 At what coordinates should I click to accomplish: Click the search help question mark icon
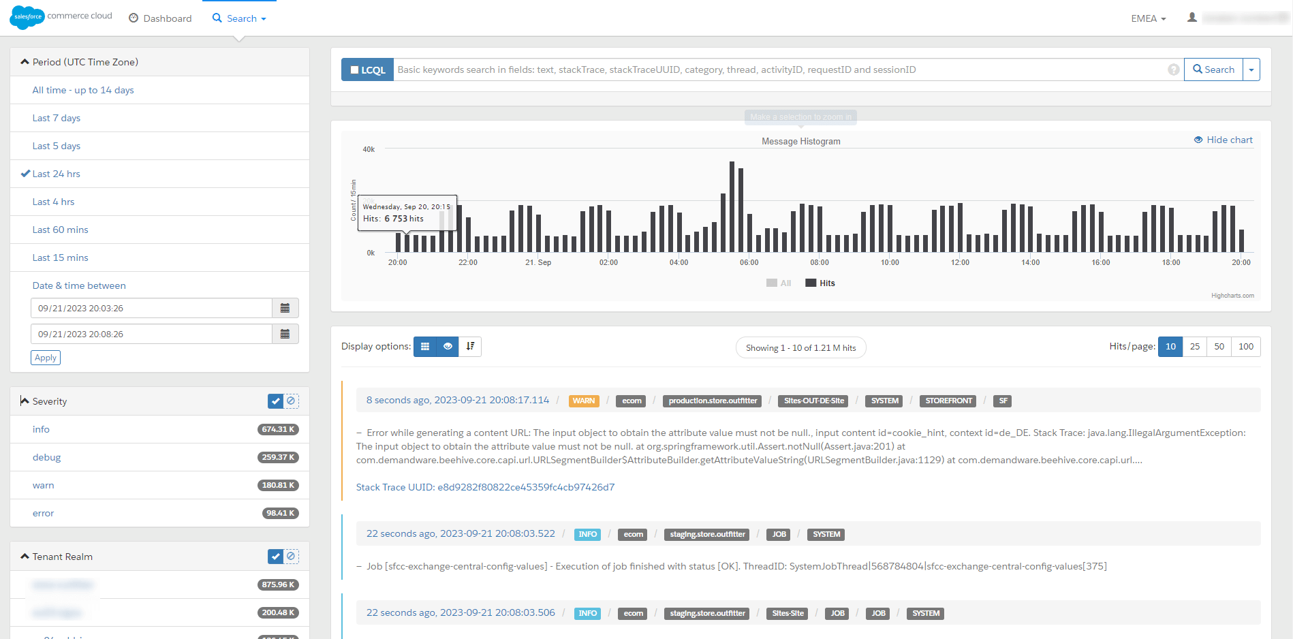point(1174,69)
